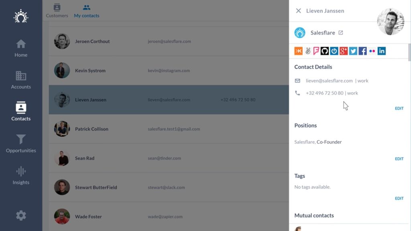
Task: Click EDIT in the Tags section
Action: point(399,198)
